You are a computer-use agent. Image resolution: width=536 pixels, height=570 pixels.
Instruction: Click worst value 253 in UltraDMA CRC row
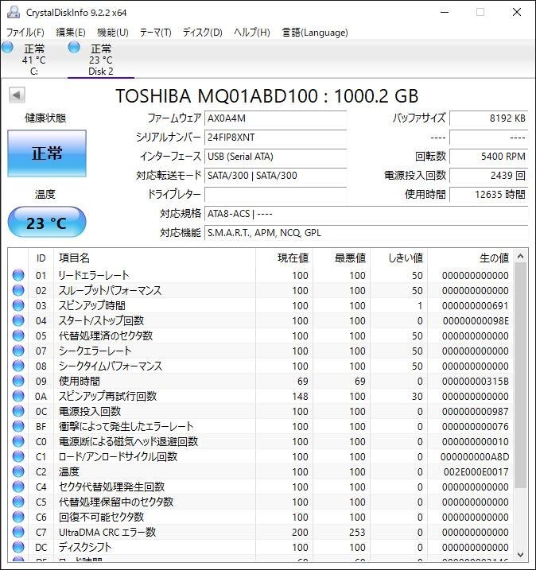pyautogui.click(x=357, y=532)
